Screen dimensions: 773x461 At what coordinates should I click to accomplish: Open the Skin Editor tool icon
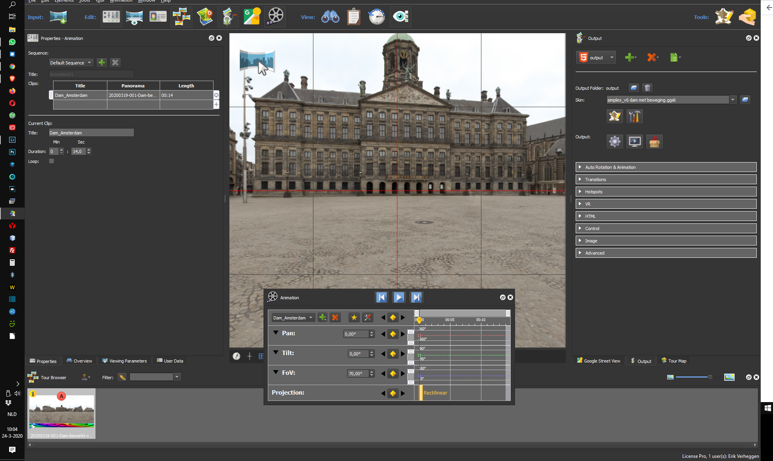point(724,17)
